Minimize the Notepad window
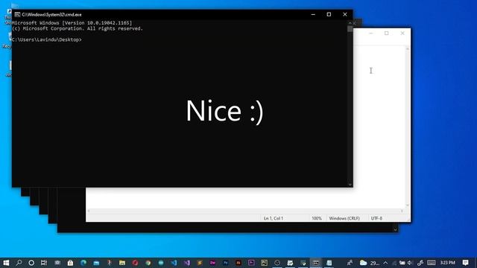Viewport: 477px width, 268px height. 371,33
